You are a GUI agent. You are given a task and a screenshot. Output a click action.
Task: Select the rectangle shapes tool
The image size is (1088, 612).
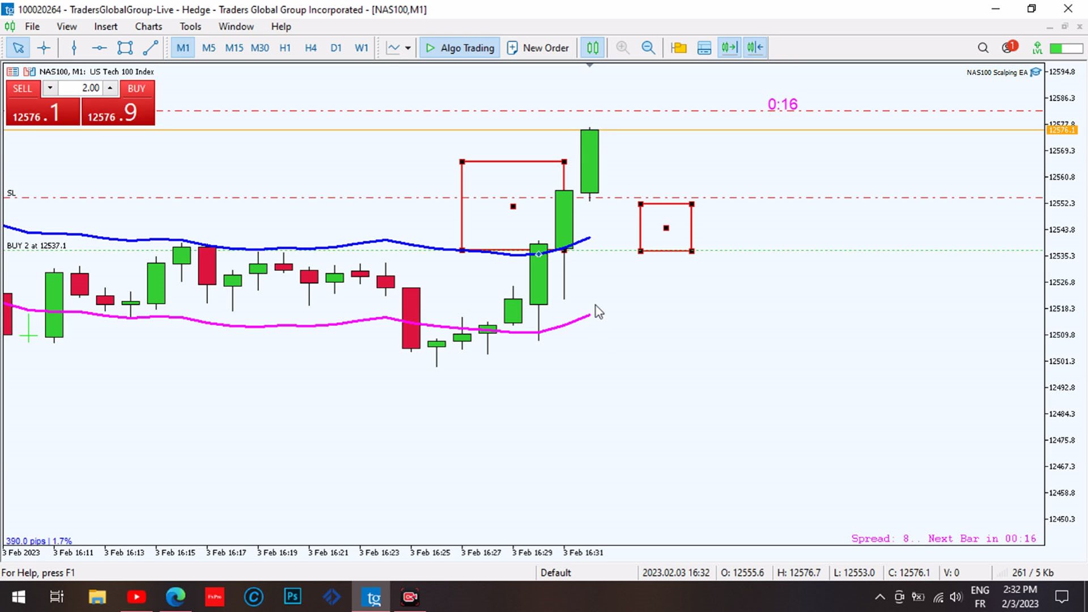(125, 48)
